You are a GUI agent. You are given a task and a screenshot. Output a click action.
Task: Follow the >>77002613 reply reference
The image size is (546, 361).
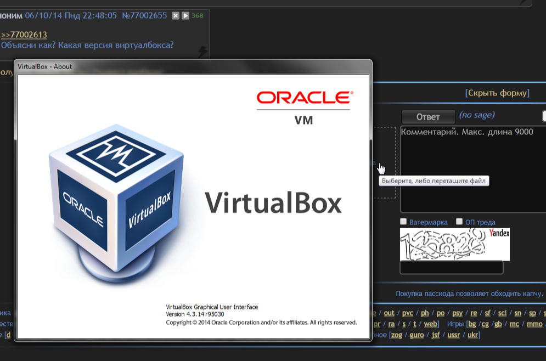click(24, 35)
